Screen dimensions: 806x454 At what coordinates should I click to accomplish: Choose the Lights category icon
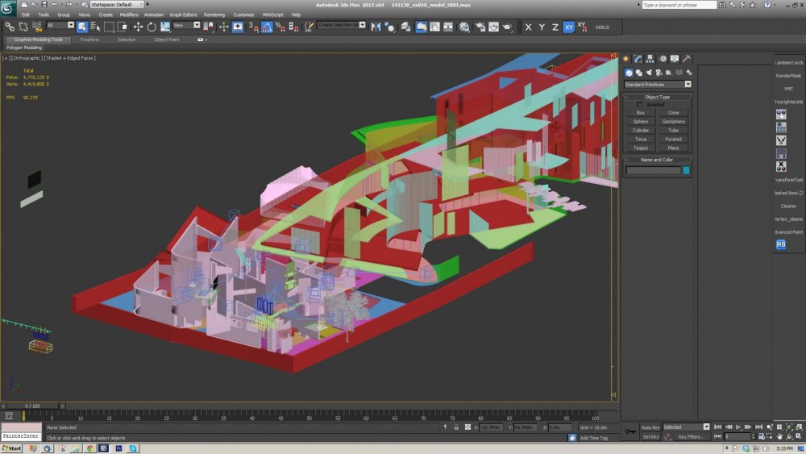tap(650, 73)
